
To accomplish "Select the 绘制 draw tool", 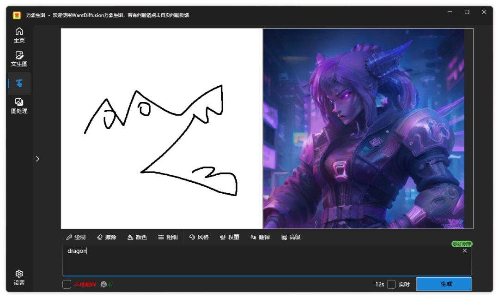I will click(x=76, y=237).
